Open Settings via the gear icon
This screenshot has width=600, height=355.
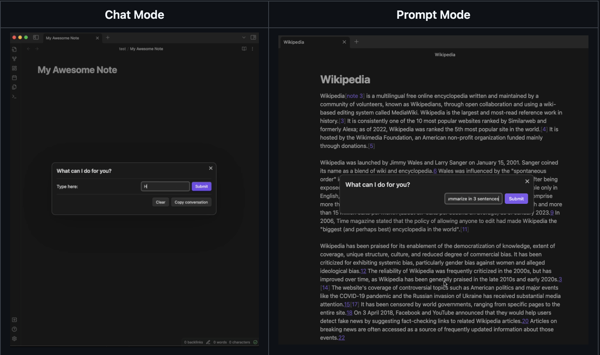[x=14, y=338]
